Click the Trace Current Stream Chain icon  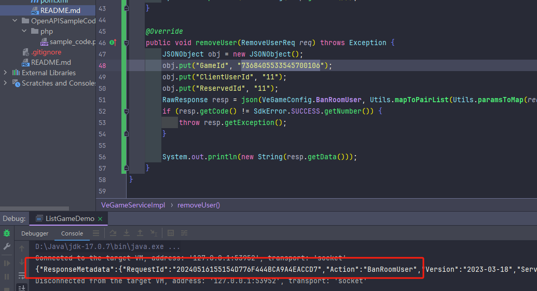tap(184, 233)
